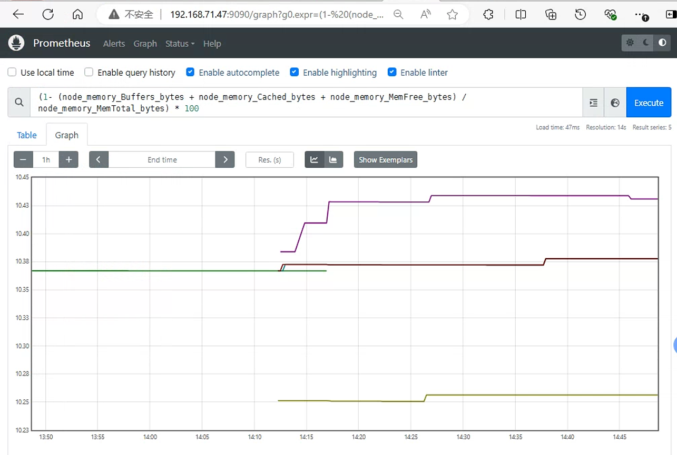Show stacked graph icon

[x=333, y=159]
